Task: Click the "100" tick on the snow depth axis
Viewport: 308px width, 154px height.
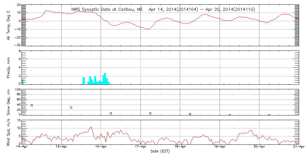Action: pos(18,90)
